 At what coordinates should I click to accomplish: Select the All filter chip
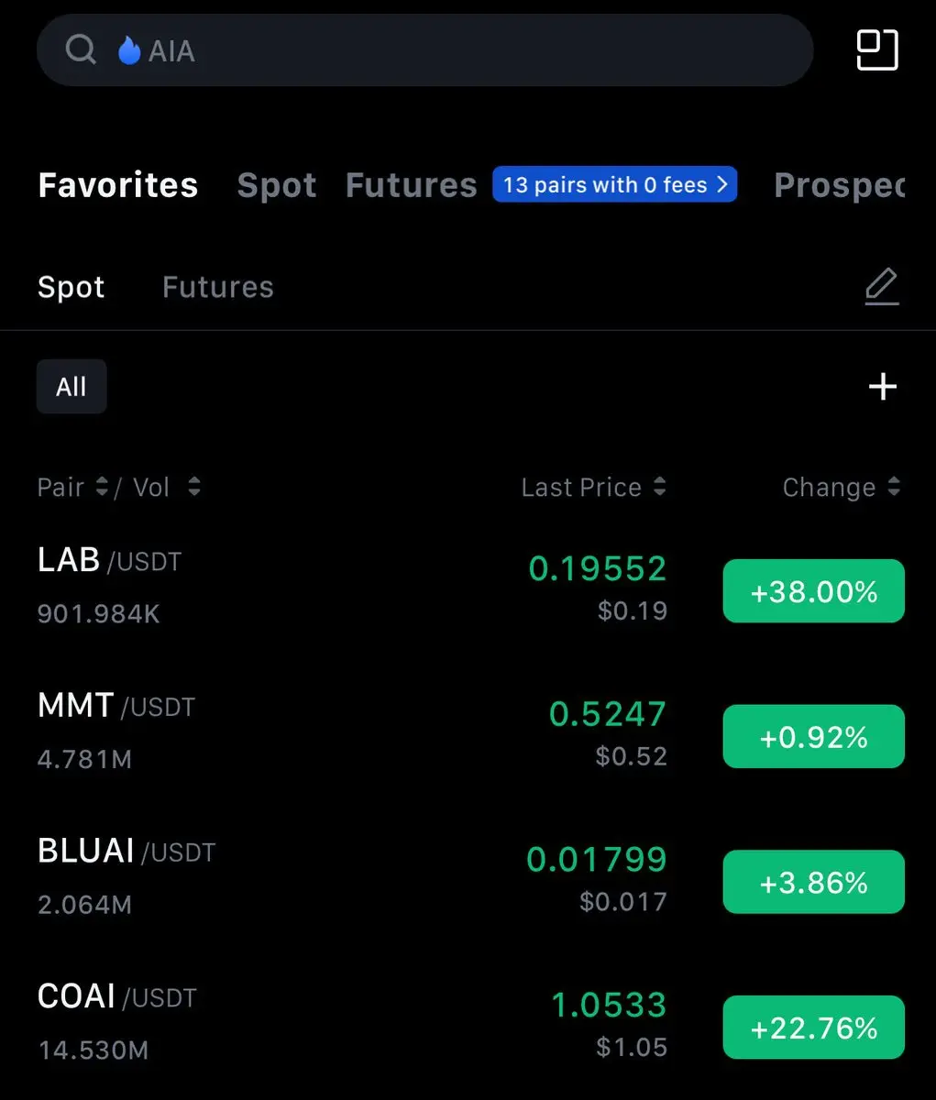[72, 386]
